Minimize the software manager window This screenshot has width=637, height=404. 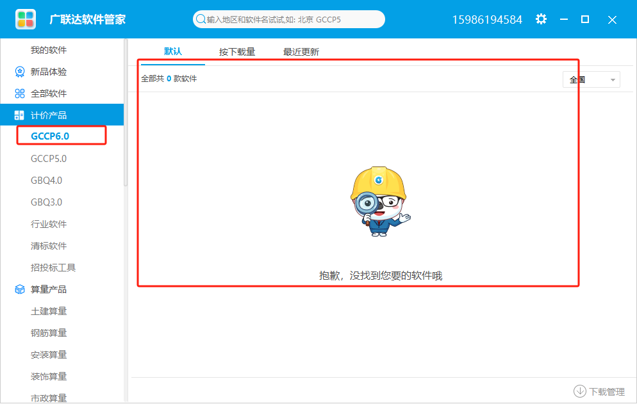(x=563, y=19)
